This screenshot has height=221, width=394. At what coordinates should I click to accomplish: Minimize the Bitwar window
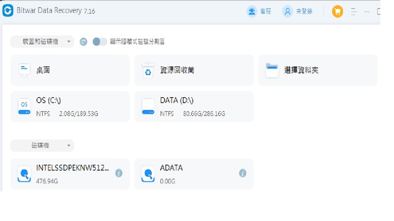click(367, 11)
